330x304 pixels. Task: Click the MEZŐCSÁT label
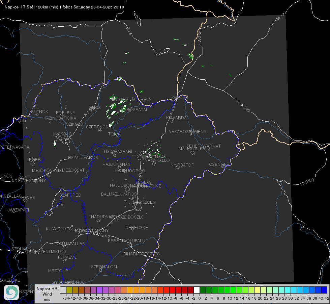coord(73,170)
